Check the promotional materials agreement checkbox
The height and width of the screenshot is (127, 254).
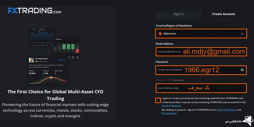tap(158, 100)
